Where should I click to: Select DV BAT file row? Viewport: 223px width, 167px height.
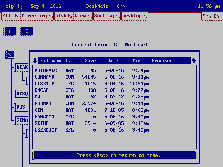click(114, 97)
